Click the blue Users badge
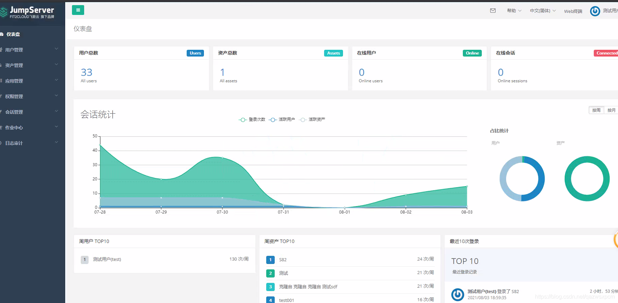The height and width of the screenshot is (303, 618). tap(195, 53)
